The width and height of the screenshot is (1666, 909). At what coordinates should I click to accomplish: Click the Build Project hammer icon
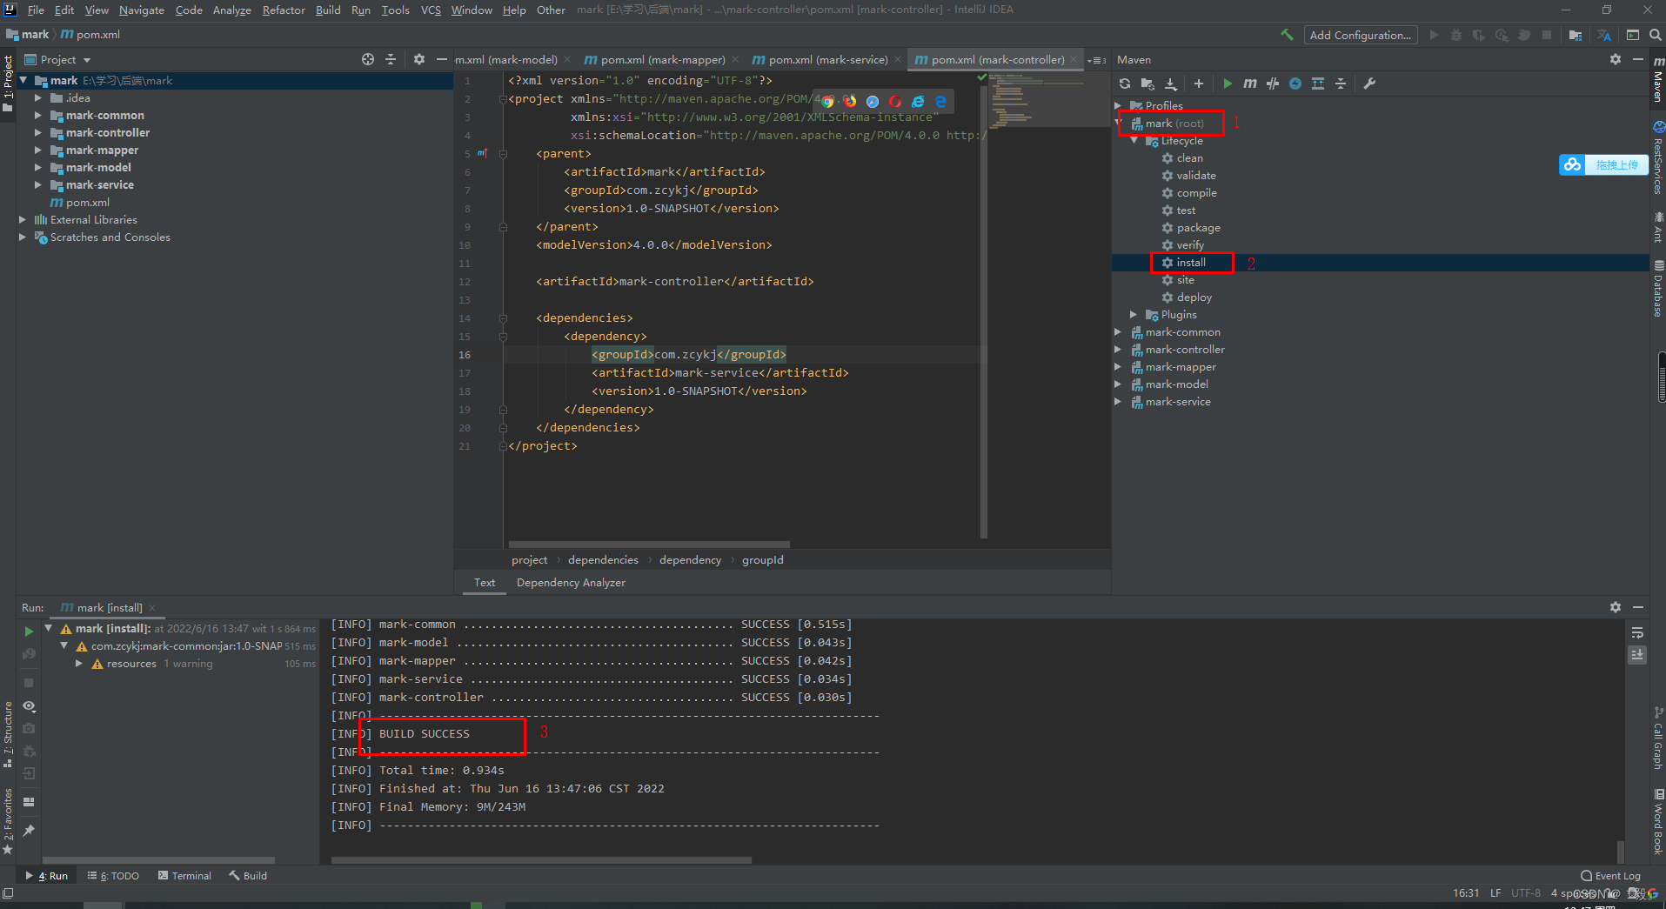tap(1287, 35)
